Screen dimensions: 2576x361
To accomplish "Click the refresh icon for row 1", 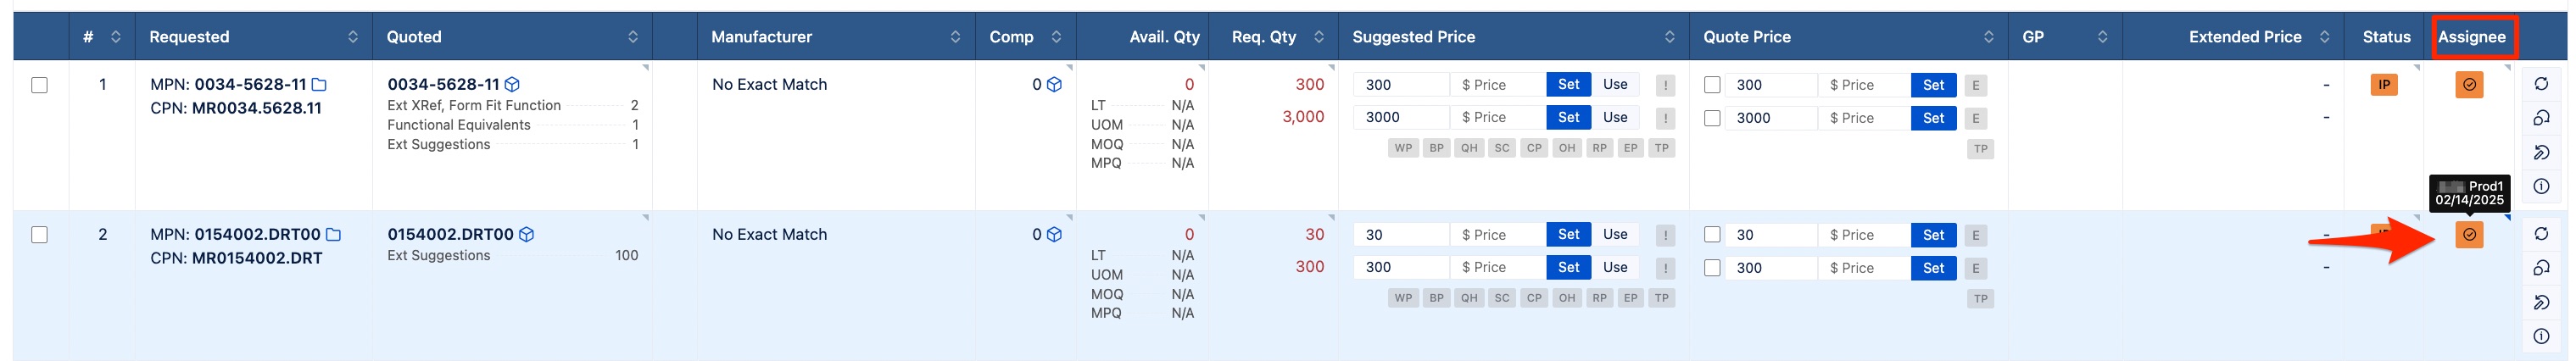I will pyautogui.click(x=2540, y=84).
